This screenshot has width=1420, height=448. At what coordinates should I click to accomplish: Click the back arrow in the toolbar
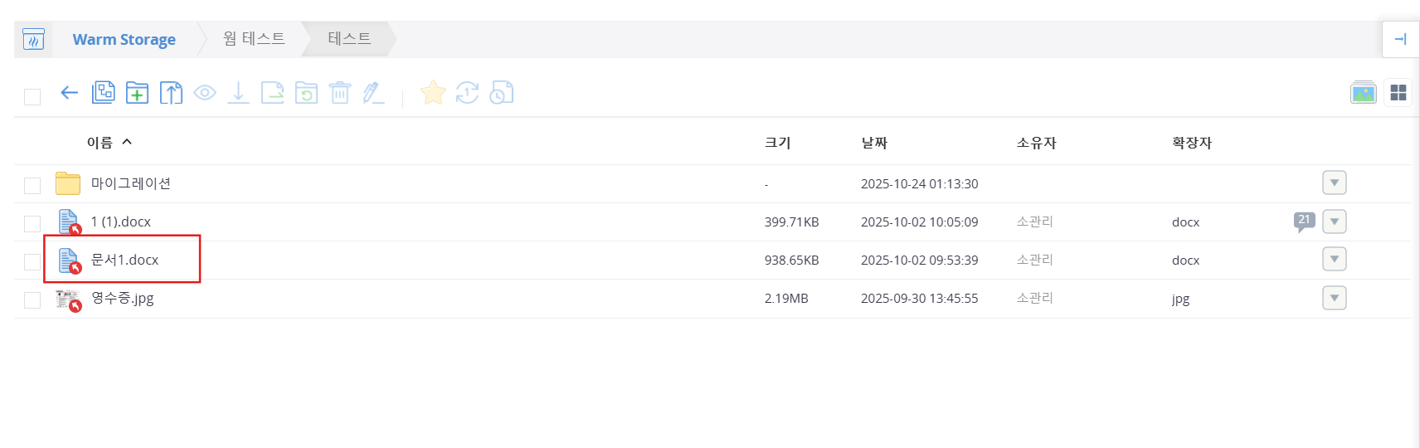coord(69,93)
